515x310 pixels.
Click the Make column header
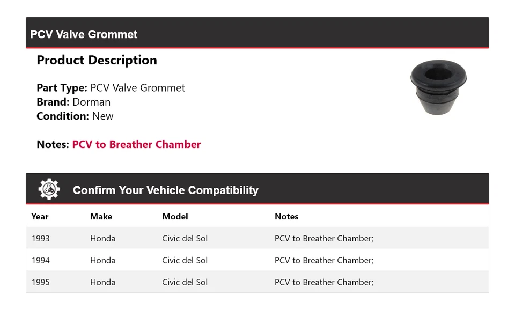[101, 217]
